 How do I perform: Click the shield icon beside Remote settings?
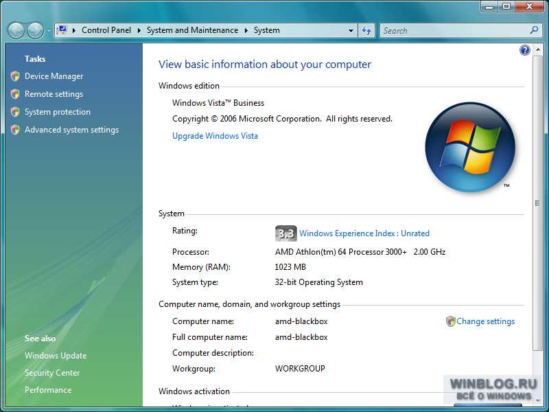(15, 94)
